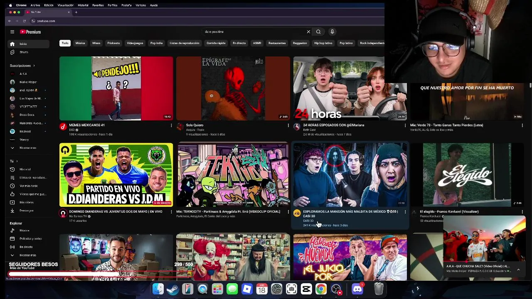Open the PARTIDO EN VIVO Dianderas thumbnail
This screenshot has height=299, width=532.
[116, 175]
